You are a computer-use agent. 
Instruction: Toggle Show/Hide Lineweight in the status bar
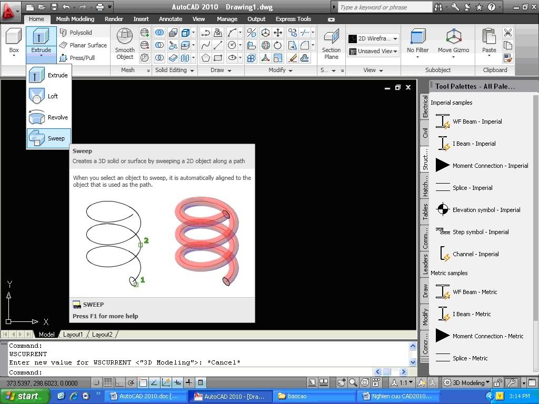click(x=189, y=382)
